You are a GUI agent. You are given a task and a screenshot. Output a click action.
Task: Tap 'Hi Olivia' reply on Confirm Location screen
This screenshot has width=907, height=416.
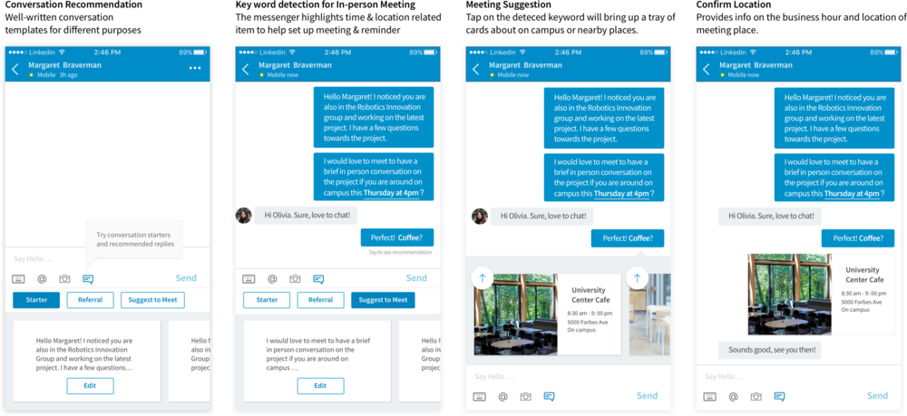coord(771,216)
